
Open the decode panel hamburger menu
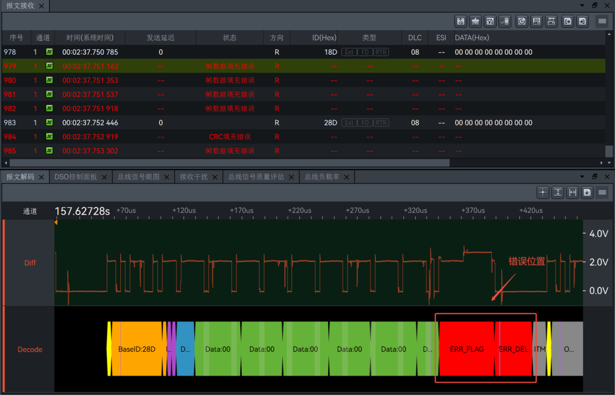tap(602, 193)
